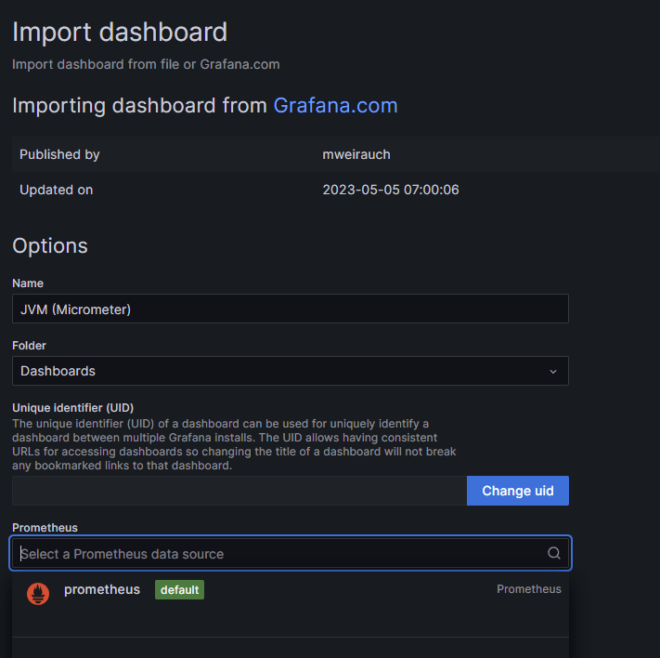Expand folder list via chevron arrow
The image size is (660, 658).
coord(553,372)
